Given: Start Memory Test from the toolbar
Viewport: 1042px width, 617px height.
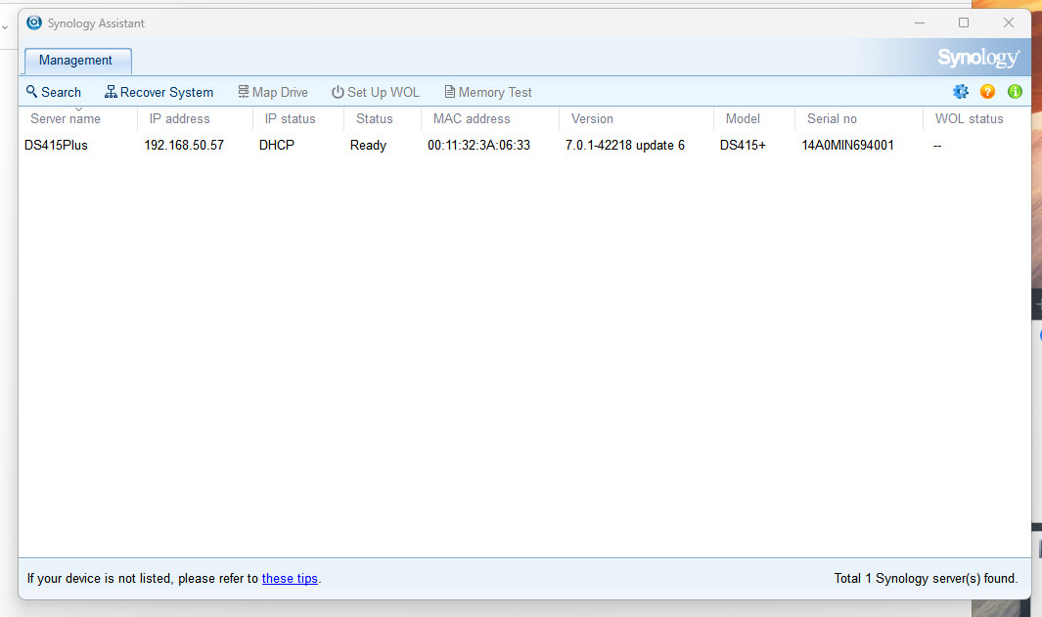Looking at the screenshot, I should click(x=488, y=92).
